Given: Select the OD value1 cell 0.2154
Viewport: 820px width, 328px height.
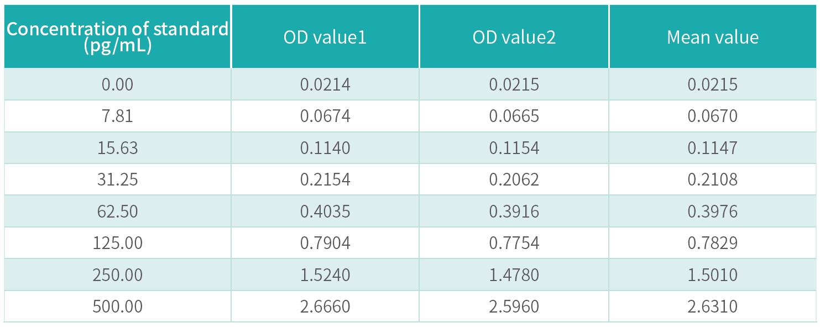Looking at the screenshot, I should (325, 179).
